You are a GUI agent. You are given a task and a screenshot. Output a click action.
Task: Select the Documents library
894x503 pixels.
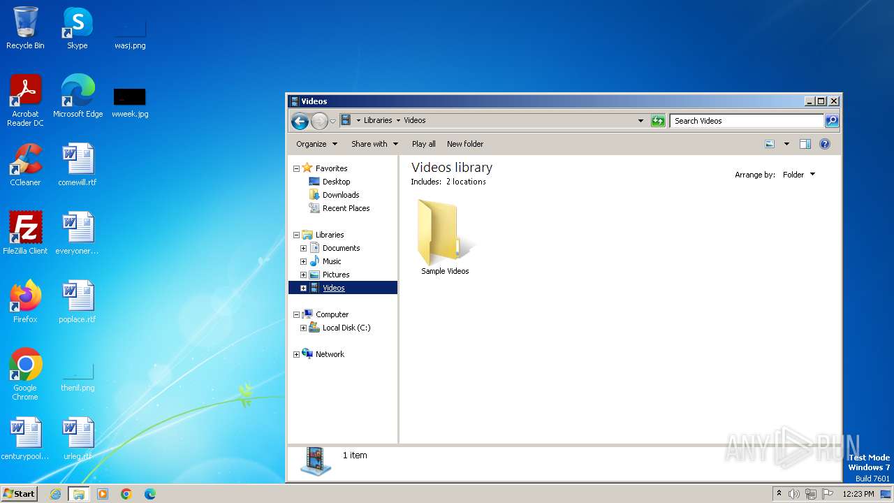[x=341, y=248]
